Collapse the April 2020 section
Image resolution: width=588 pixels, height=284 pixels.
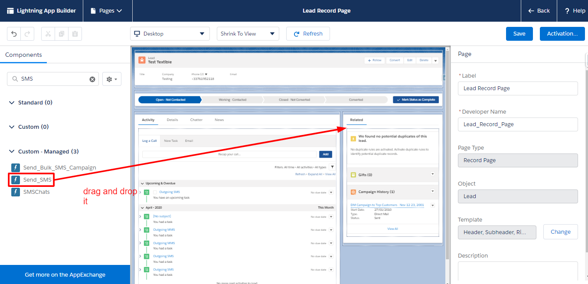(142, 208)
